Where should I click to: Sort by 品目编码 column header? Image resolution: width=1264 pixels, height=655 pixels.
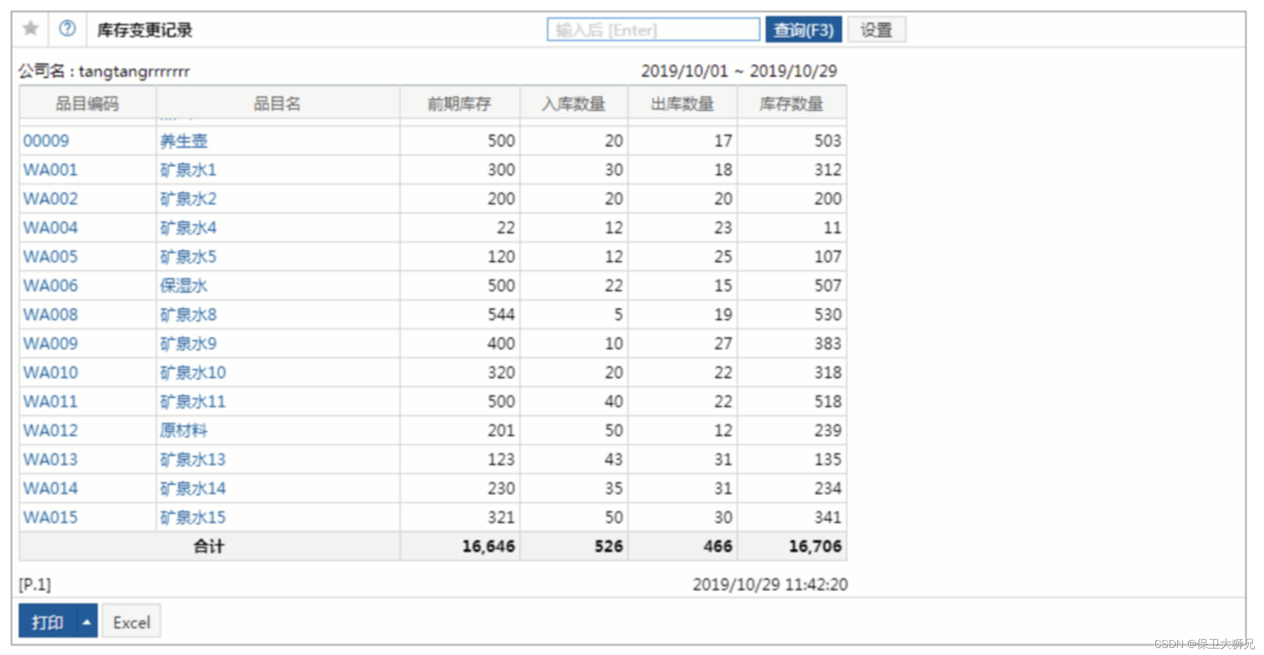tap(88, 104)
